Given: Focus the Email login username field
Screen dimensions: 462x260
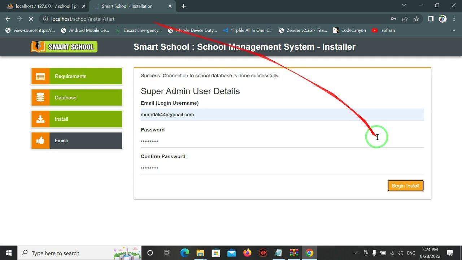Looking at the screenshot, I should [x=282, y=114].
